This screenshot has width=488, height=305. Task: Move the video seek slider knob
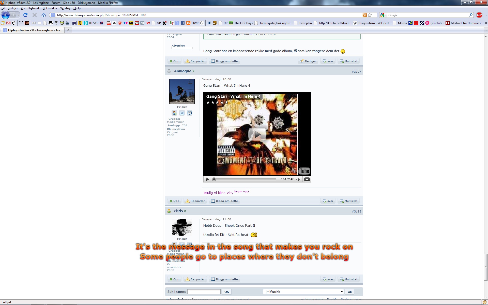coord(214,179)
